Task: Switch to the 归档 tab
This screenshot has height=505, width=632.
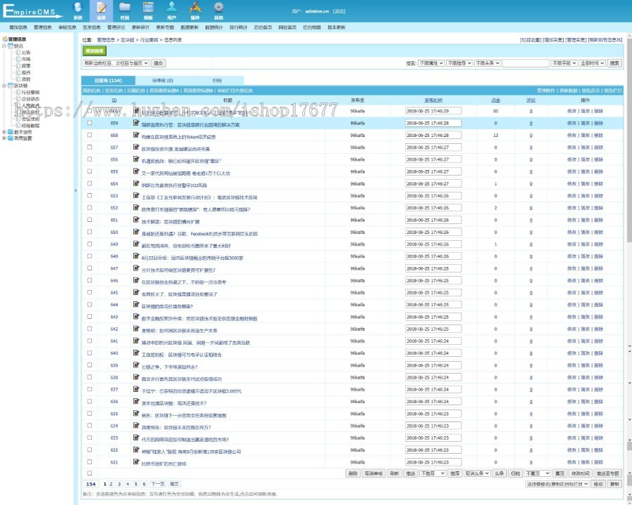Action: 217,80
